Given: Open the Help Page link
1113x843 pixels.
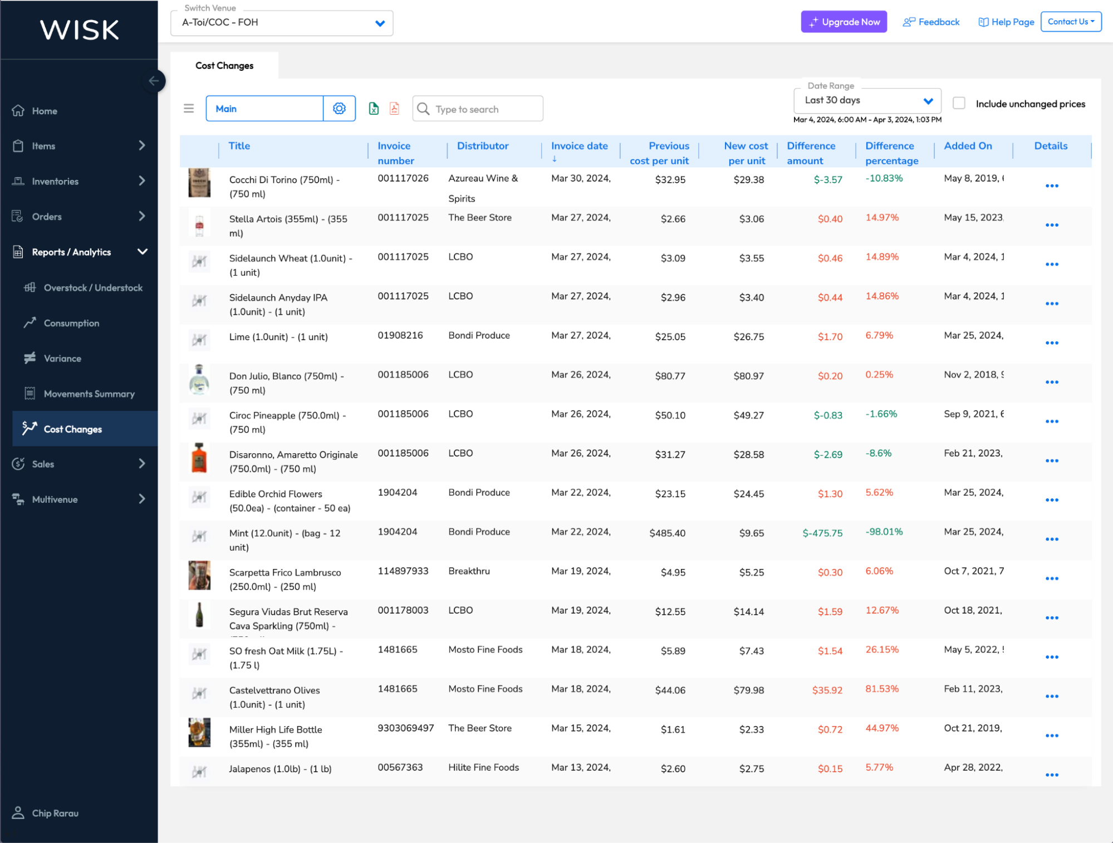Looking at the screenshot, I should [1006, 22].
